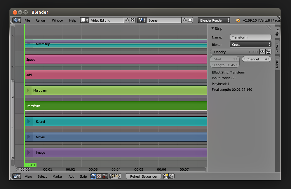This screenshot has height=189, width=291.
Task: Delete the Video Editing screen layout
Action: (x=133, y=20)
